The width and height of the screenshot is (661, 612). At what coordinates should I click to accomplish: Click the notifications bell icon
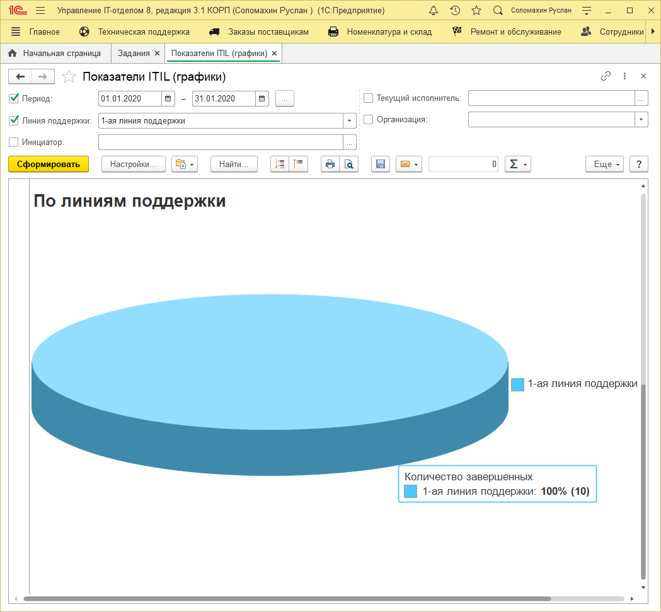click(434, 11)
